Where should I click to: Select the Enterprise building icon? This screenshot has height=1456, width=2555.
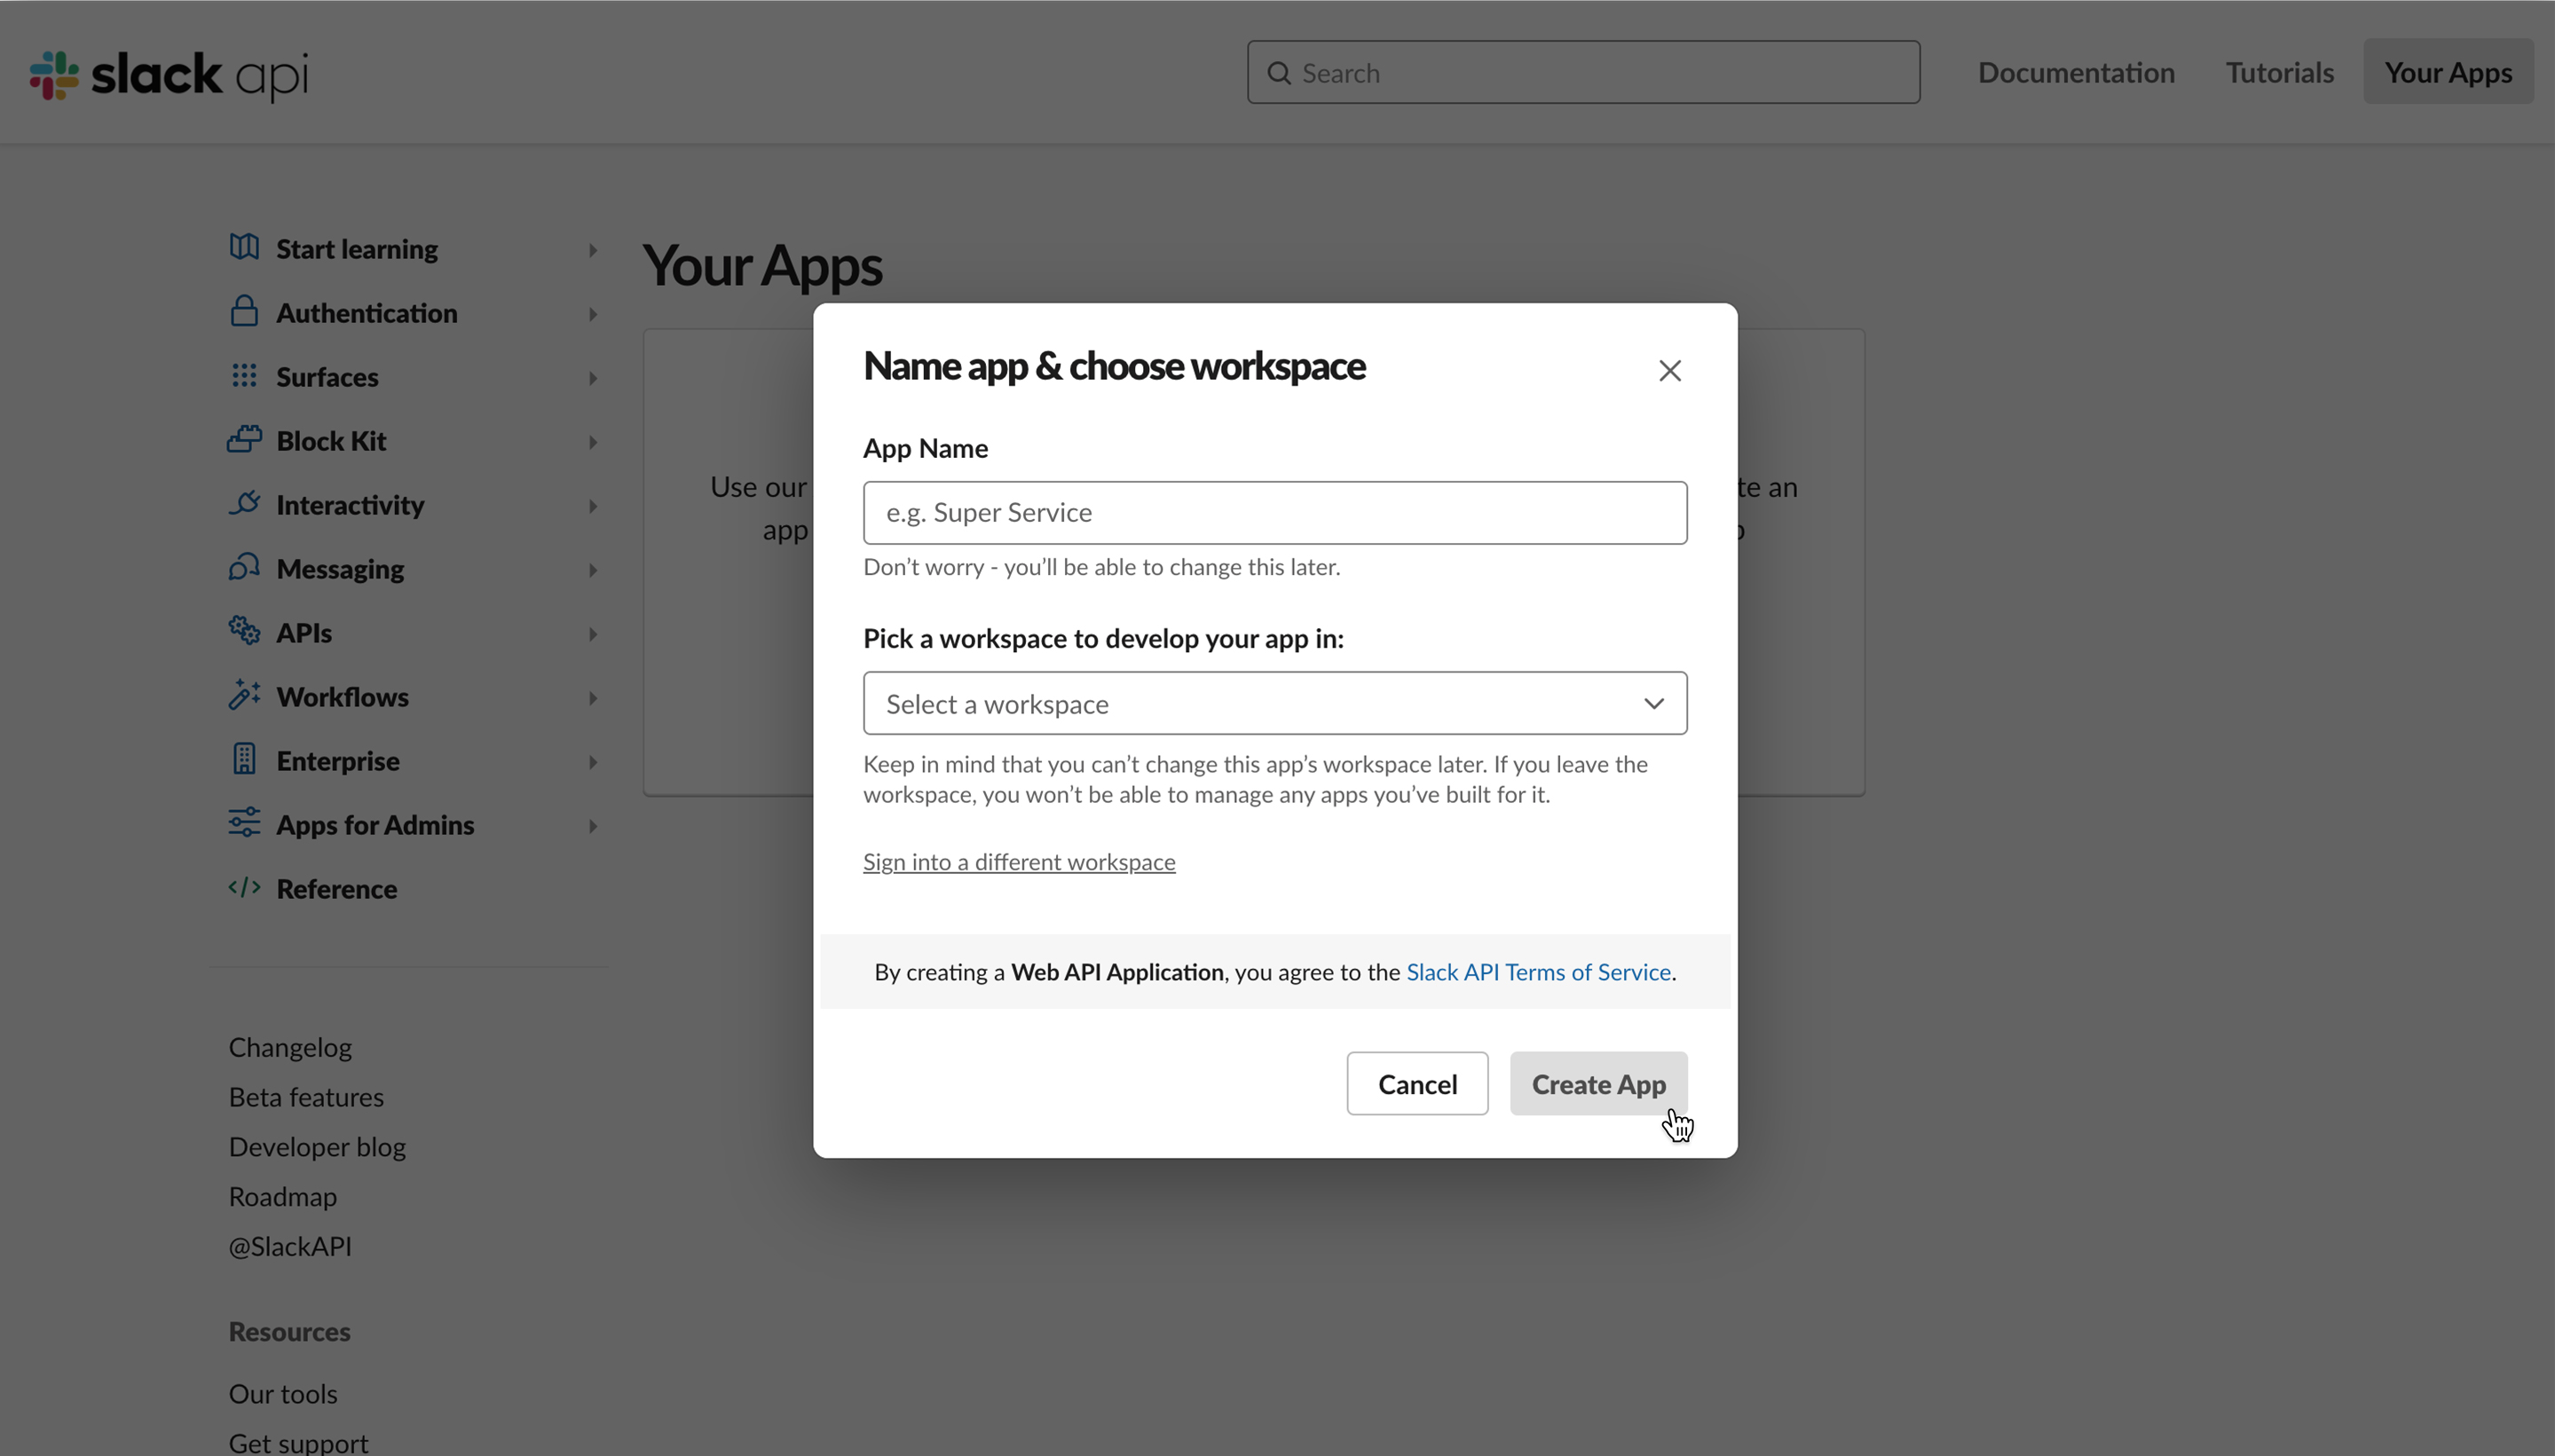(x=244, y=760)
